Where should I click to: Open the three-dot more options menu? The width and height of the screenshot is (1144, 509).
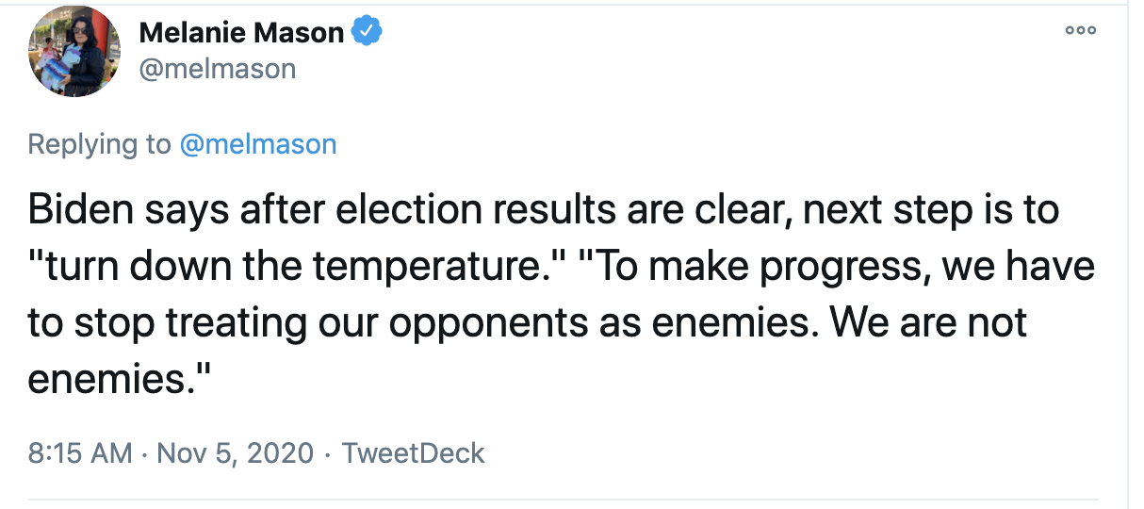point(1080,31)
